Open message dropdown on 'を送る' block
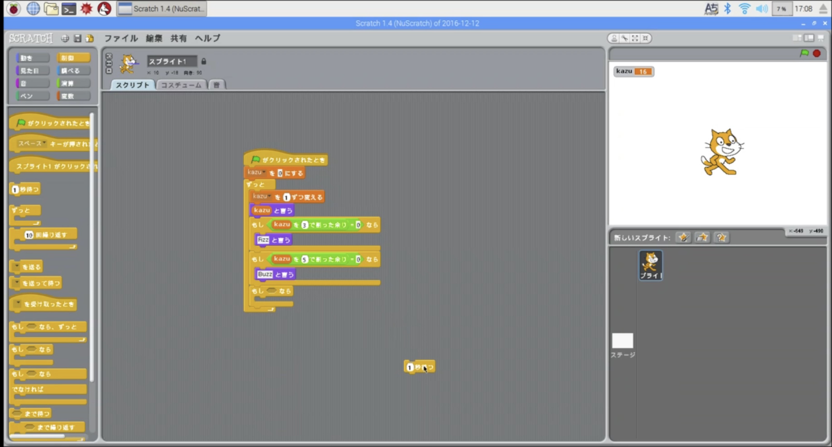Screen dimensions: 832x447 pos(17,267)
